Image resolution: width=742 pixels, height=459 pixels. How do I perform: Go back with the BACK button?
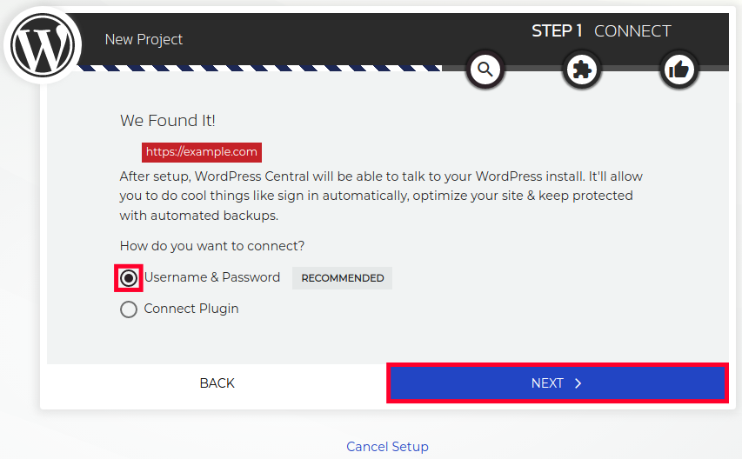(x=217, y=383)
